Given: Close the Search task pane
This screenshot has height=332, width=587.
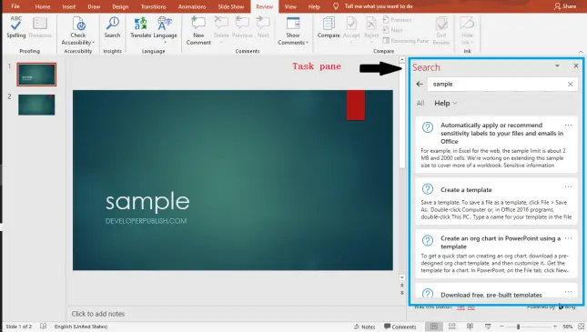Looking at the screenshot, I should pyautogui.click(x=576, y=65).
